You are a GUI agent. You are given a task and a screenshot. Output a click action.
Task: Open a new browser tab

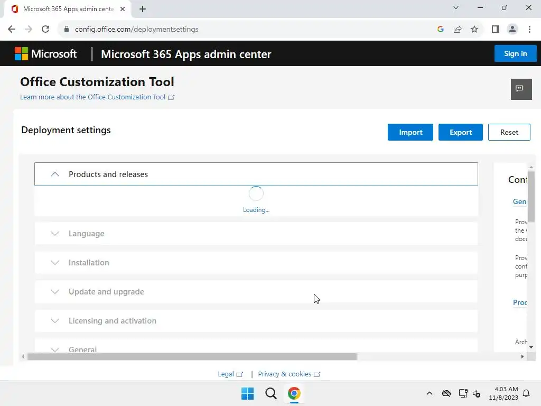coord(143,9)
